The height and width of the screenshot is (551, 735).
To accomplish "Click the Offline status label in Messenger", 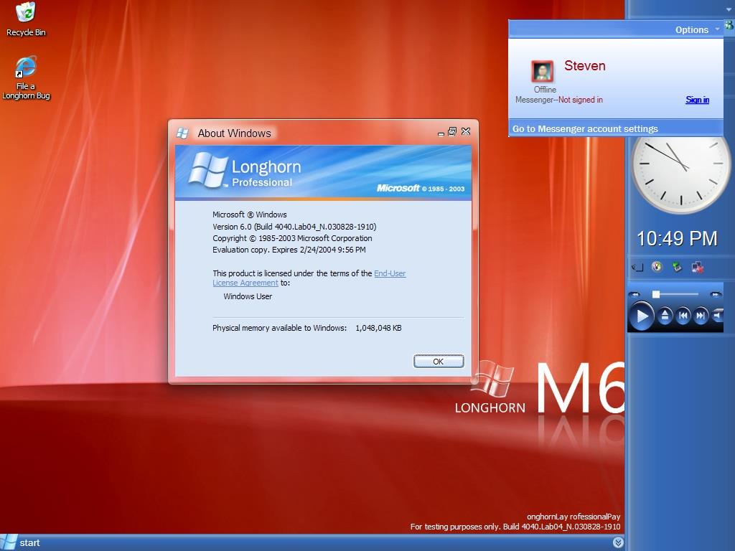I will pos(545,90).
